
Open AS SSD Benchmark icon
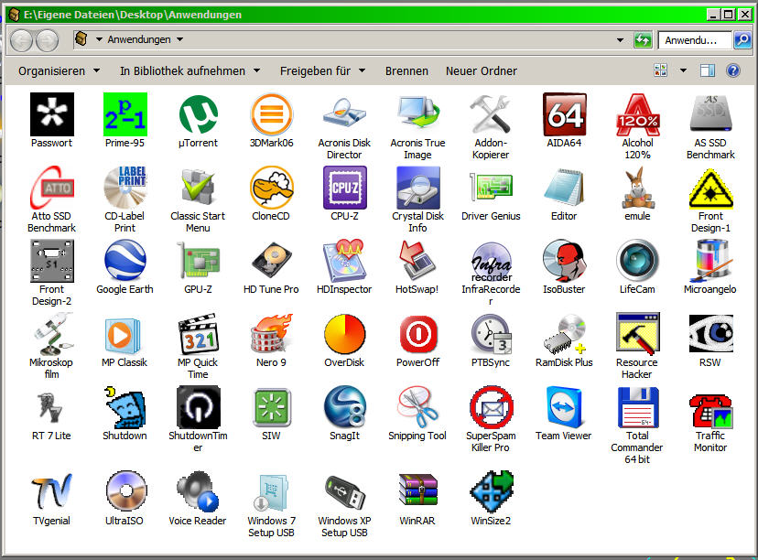click(x=710, y=114)
